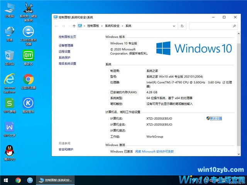Launch the Internet Explorer desktop icon
Screen dimensions: 247x185
(x=9, y=84)
